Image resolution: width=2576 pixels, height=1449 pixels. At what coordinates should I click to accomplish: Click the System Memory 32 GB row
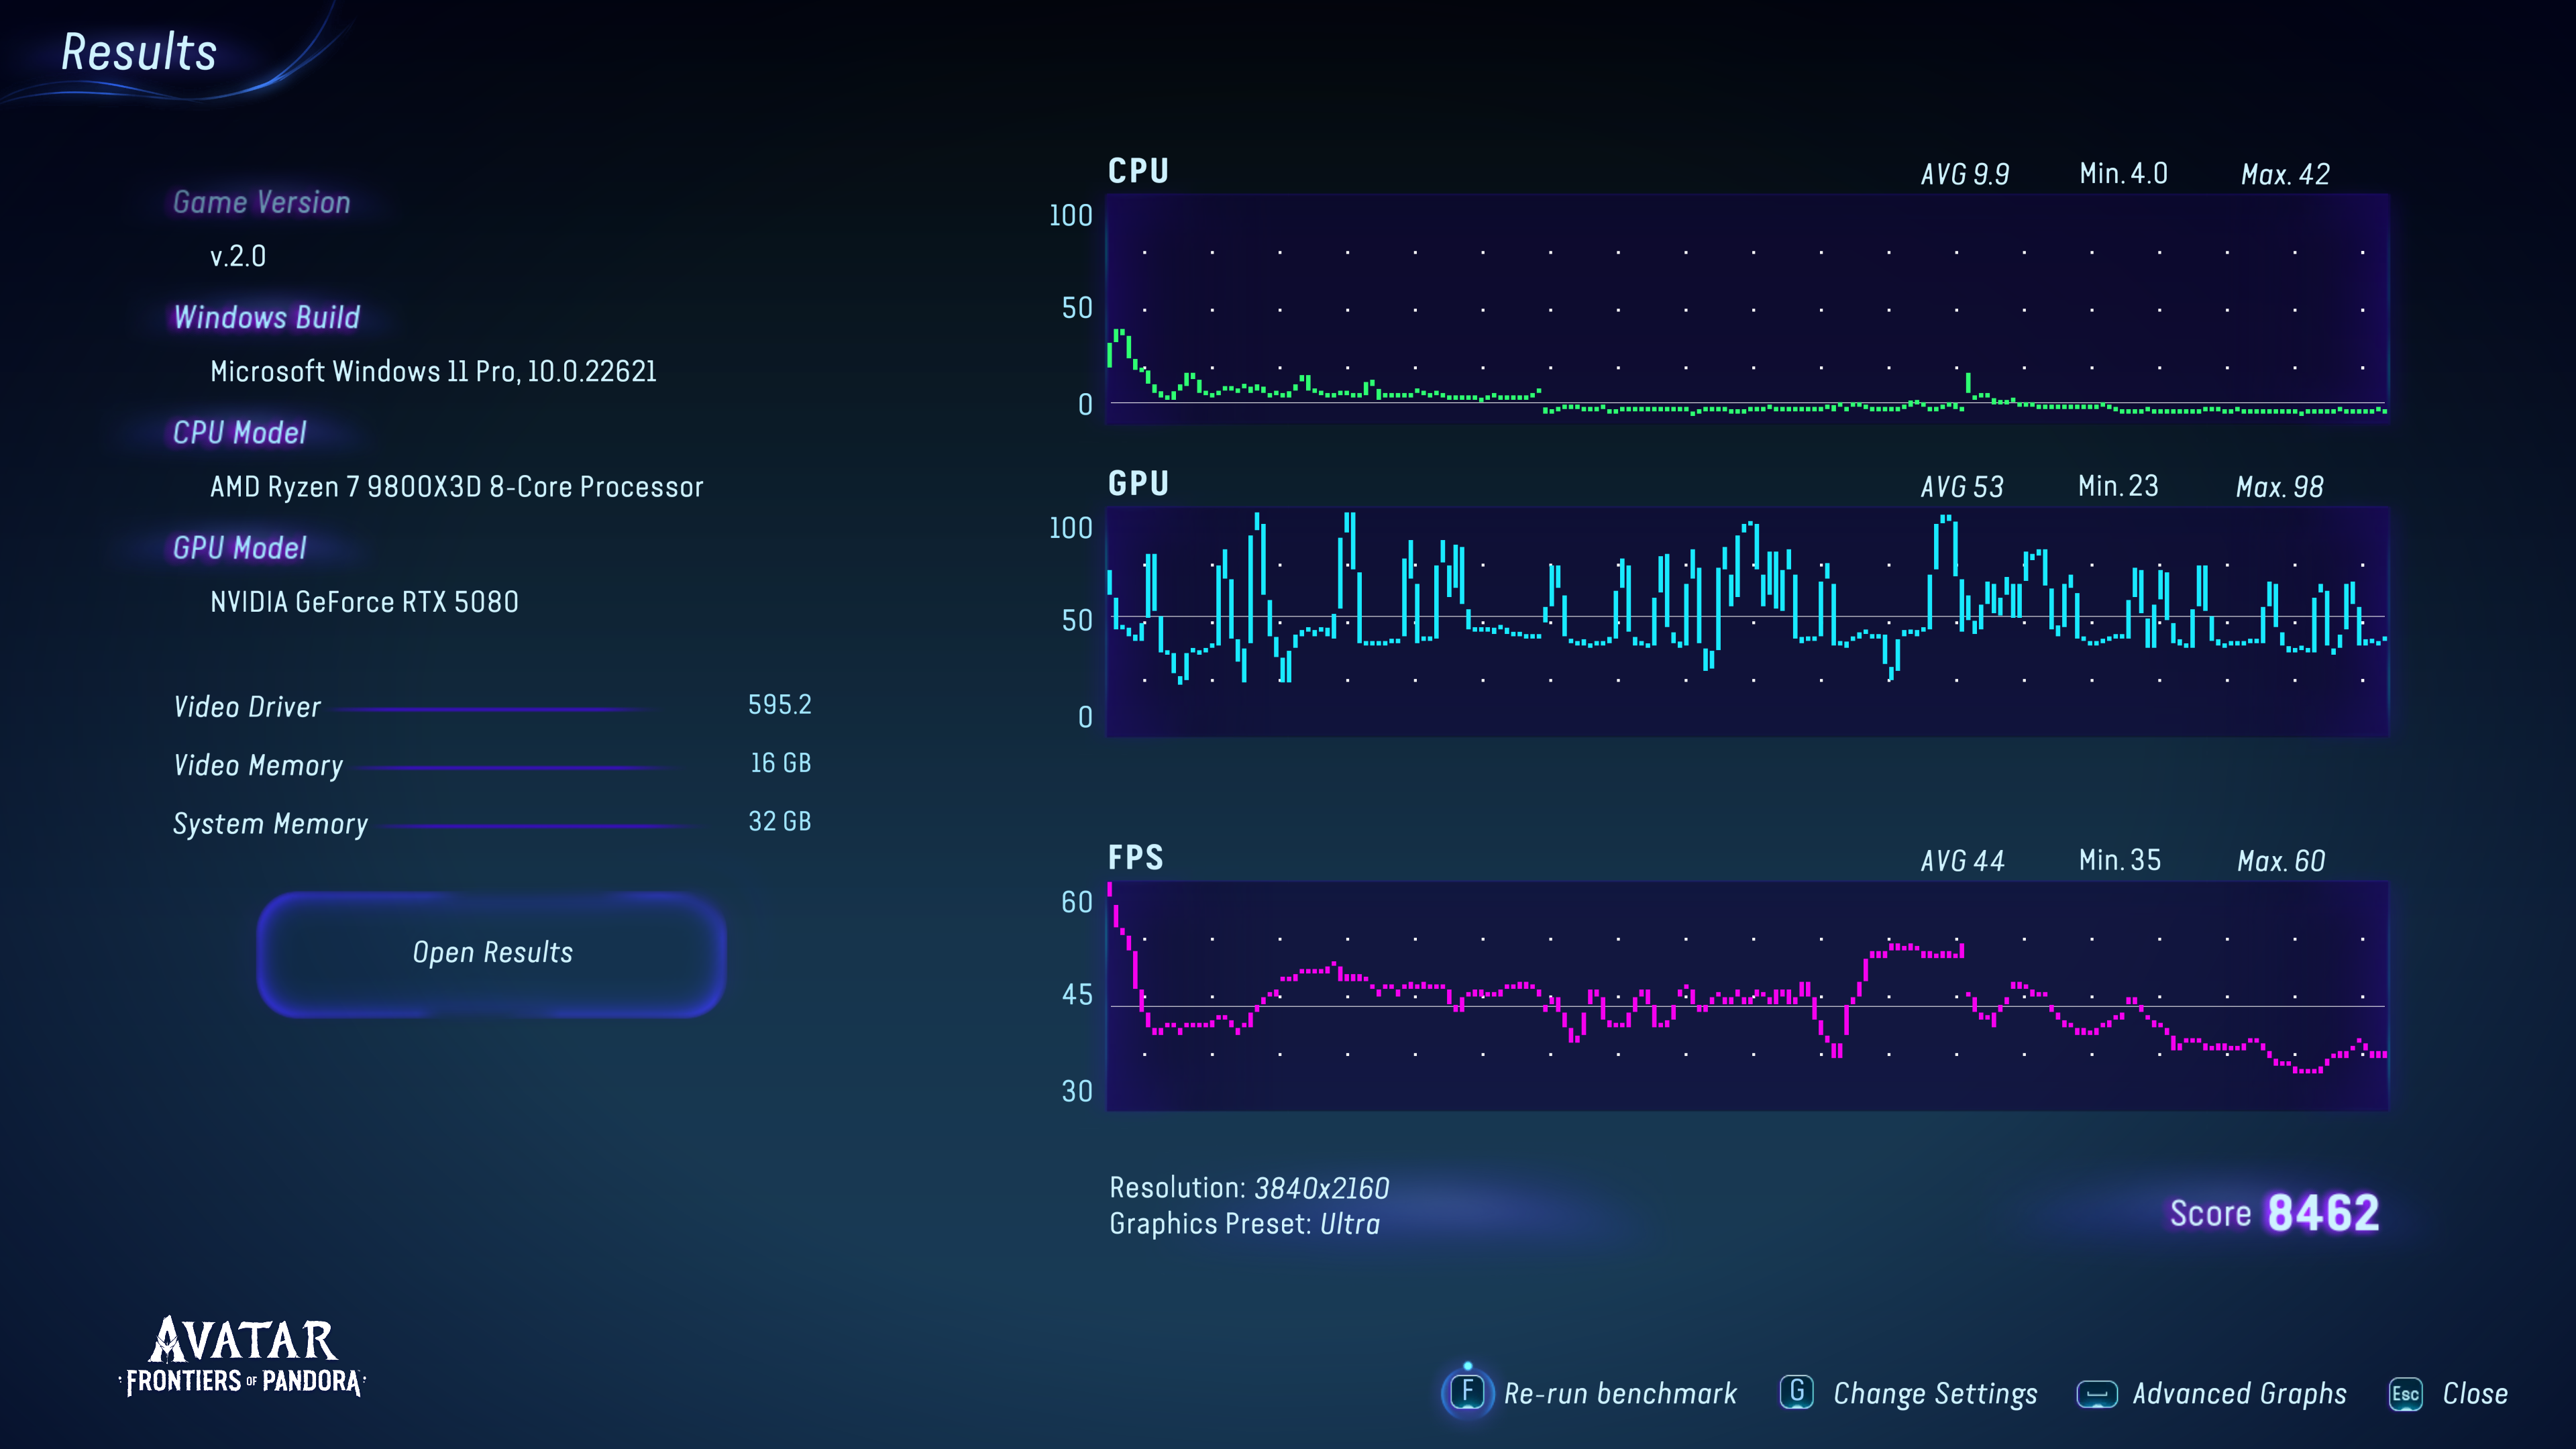492,823
